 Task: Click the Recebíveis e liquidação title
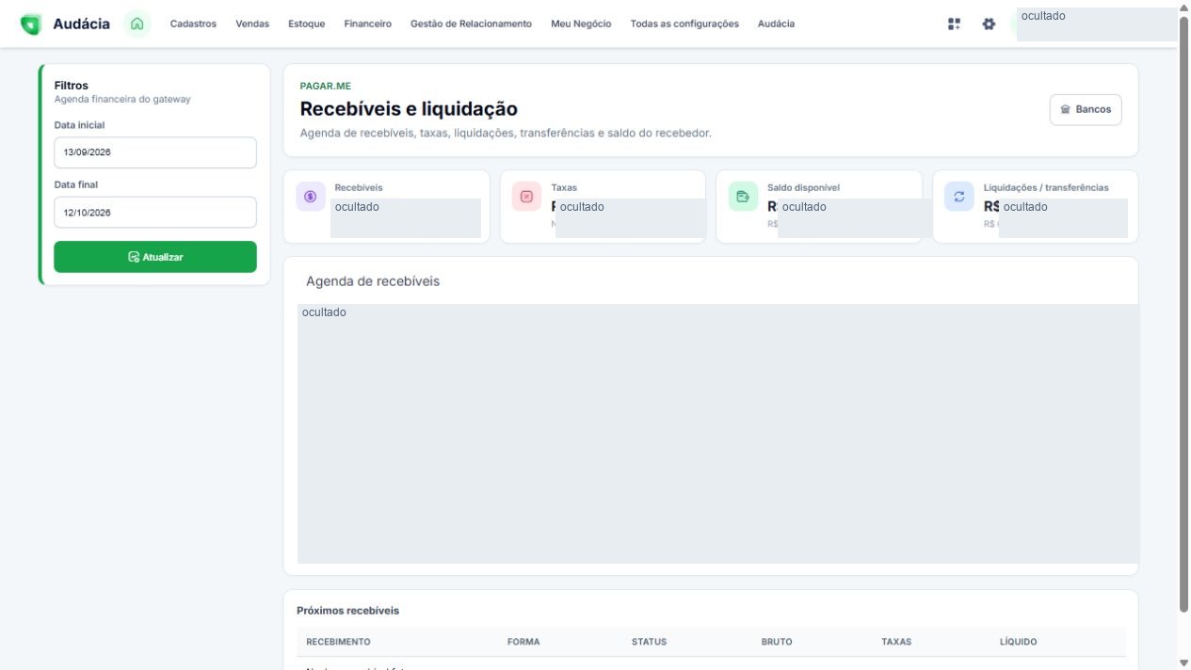pos(409,109)
